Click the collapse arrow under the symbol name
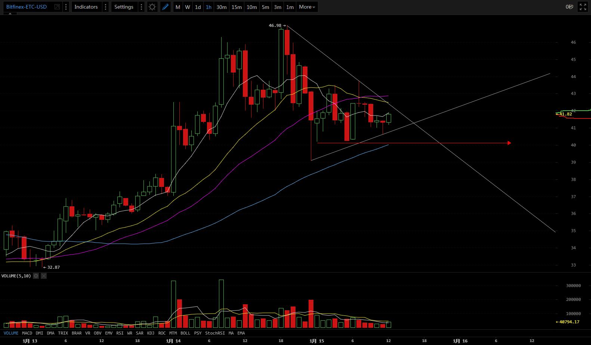The height and width of the screenshot is (345, 591). coord(10,13)
